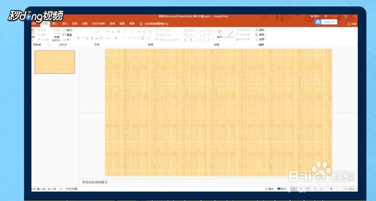Viewport: 376px width, 201px height.
Task: Toggle Bold formatting
Action: tap(78, 39)
